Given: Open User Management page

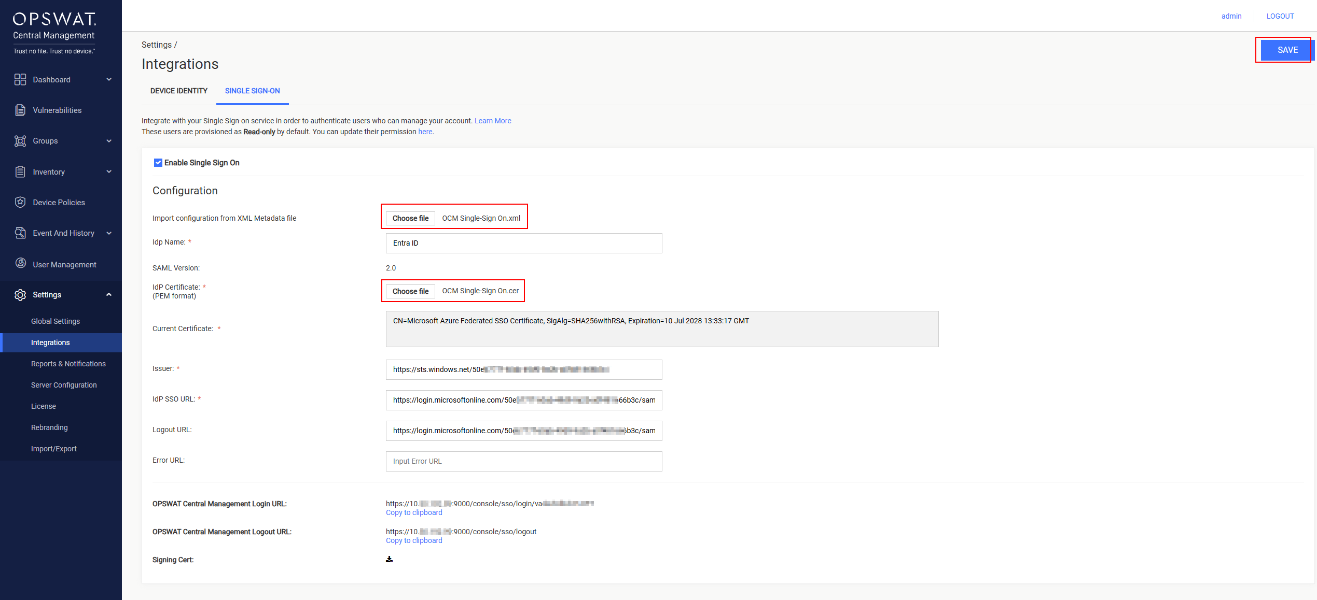Looking at the screenshot, I should click(64, 264).
